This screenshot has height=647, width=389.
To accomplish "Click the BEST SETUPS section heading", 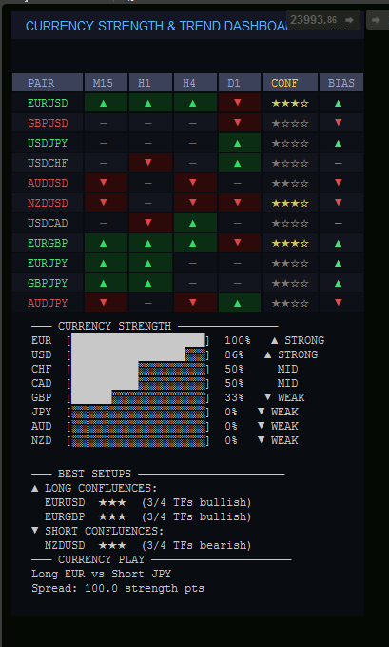I will [94, 474].
